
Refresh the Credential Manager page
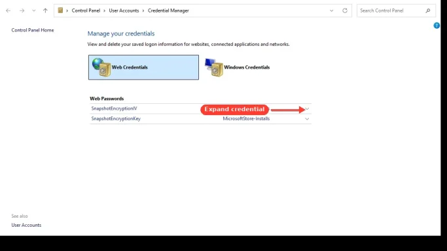(345, 10)
